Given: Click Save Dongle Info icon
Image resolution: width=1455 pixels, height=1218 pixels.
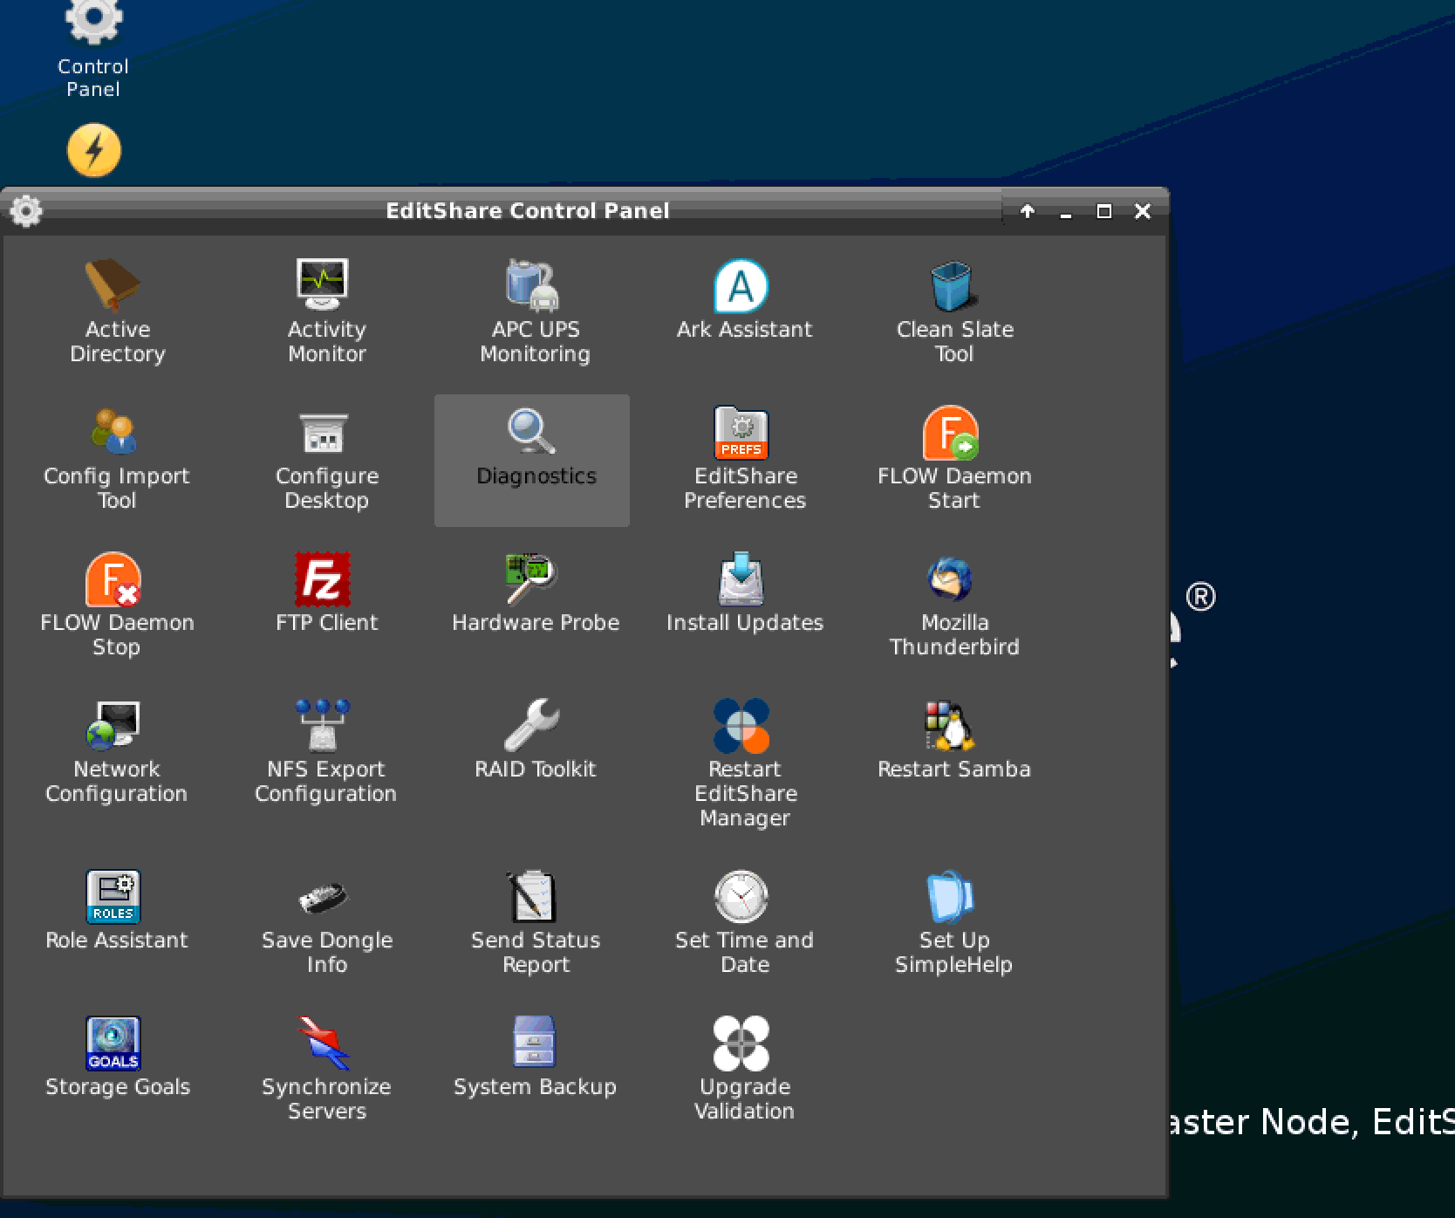Looking at the screenshot, I should coord(323,897).
